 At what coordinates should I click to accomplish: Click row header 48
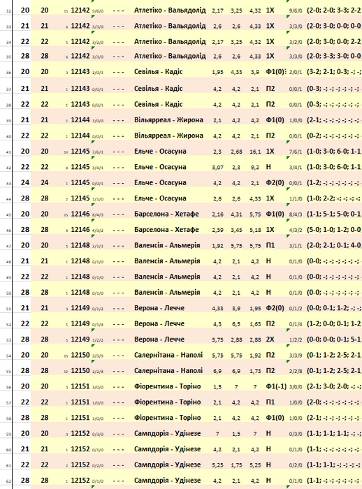tap(8, 262)
